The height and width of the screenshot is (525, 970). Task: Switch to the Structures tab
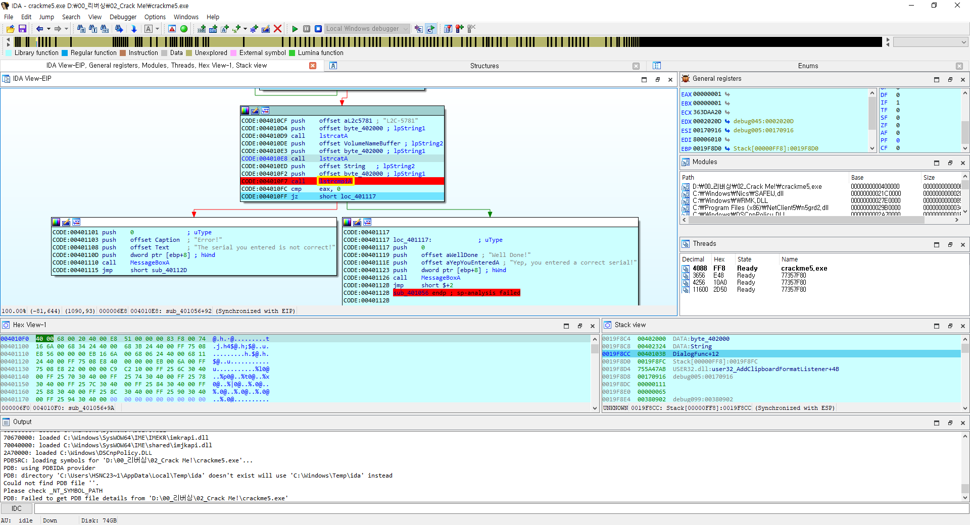coord(484,66)
